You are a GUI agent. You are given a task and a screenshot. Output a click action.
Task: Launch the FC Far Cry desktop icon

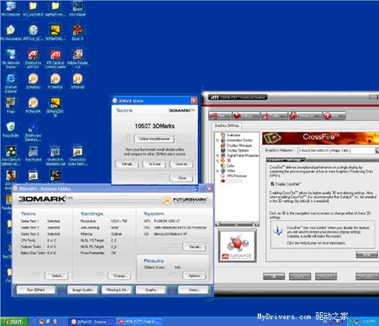click(x=55, y=175)
